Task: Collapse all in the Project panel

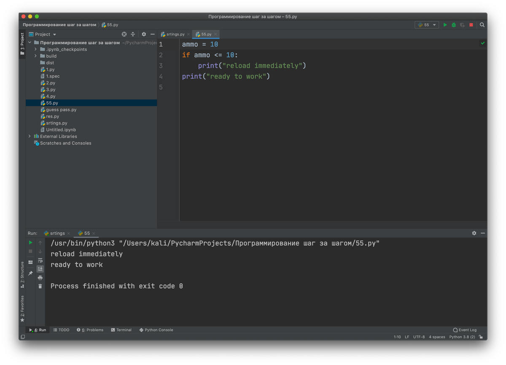Action: 133,34
